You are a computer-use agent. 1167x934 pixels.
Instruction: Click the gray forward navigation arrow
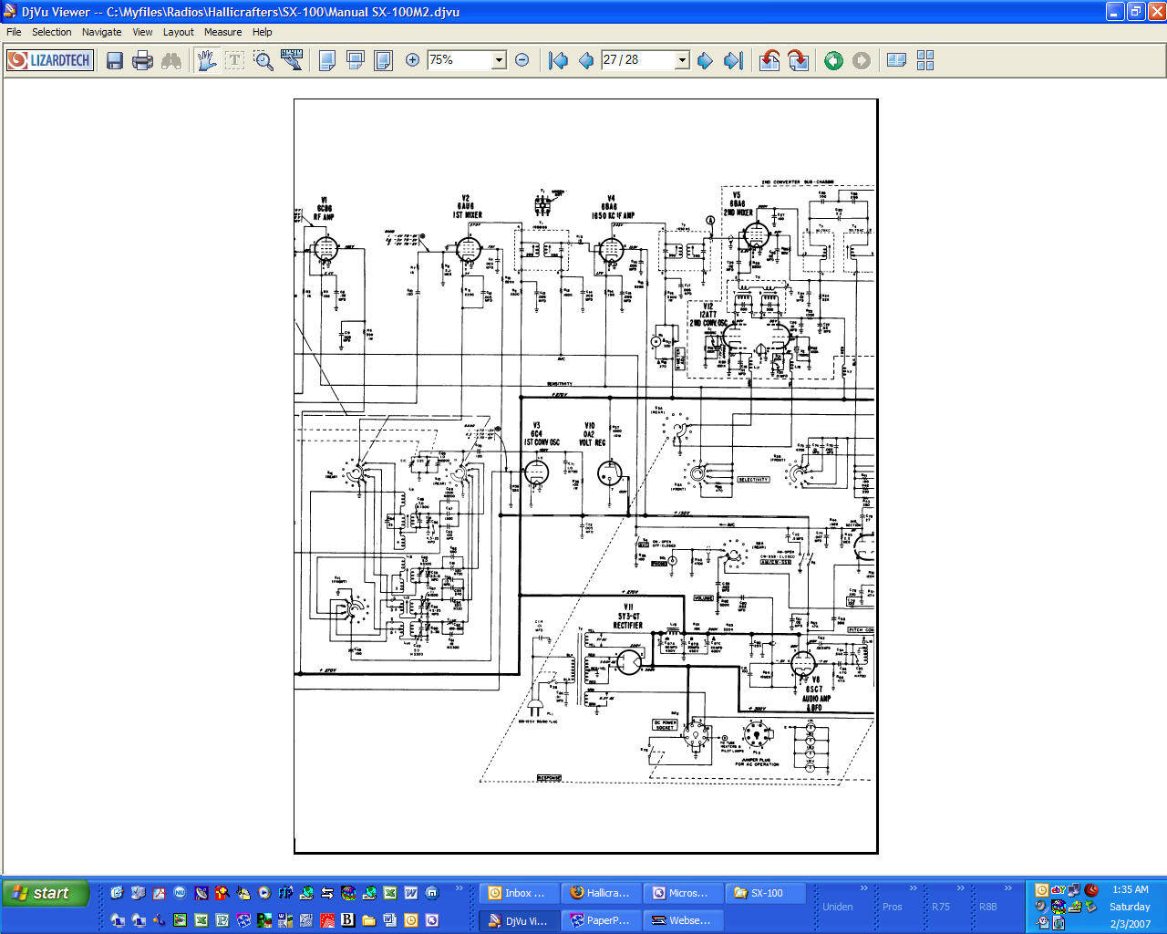862,60
